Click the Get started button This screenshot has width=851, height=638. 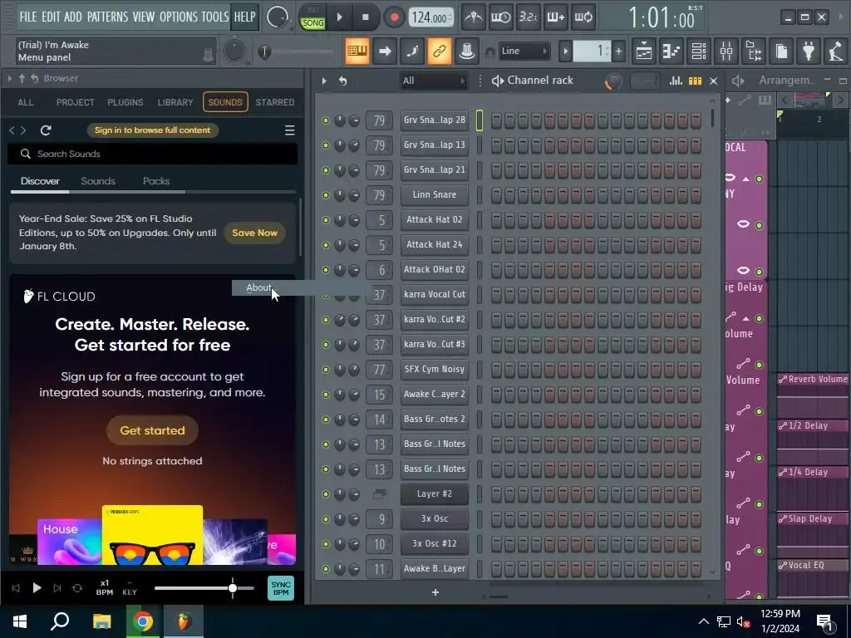click(153, 431)
